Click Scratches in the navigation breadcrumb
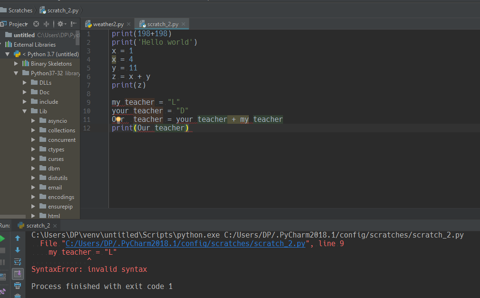The image size is (480, 298). (20, 10)
